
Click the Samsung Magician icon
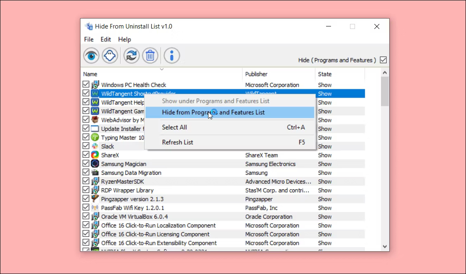(x=95, y=164)
